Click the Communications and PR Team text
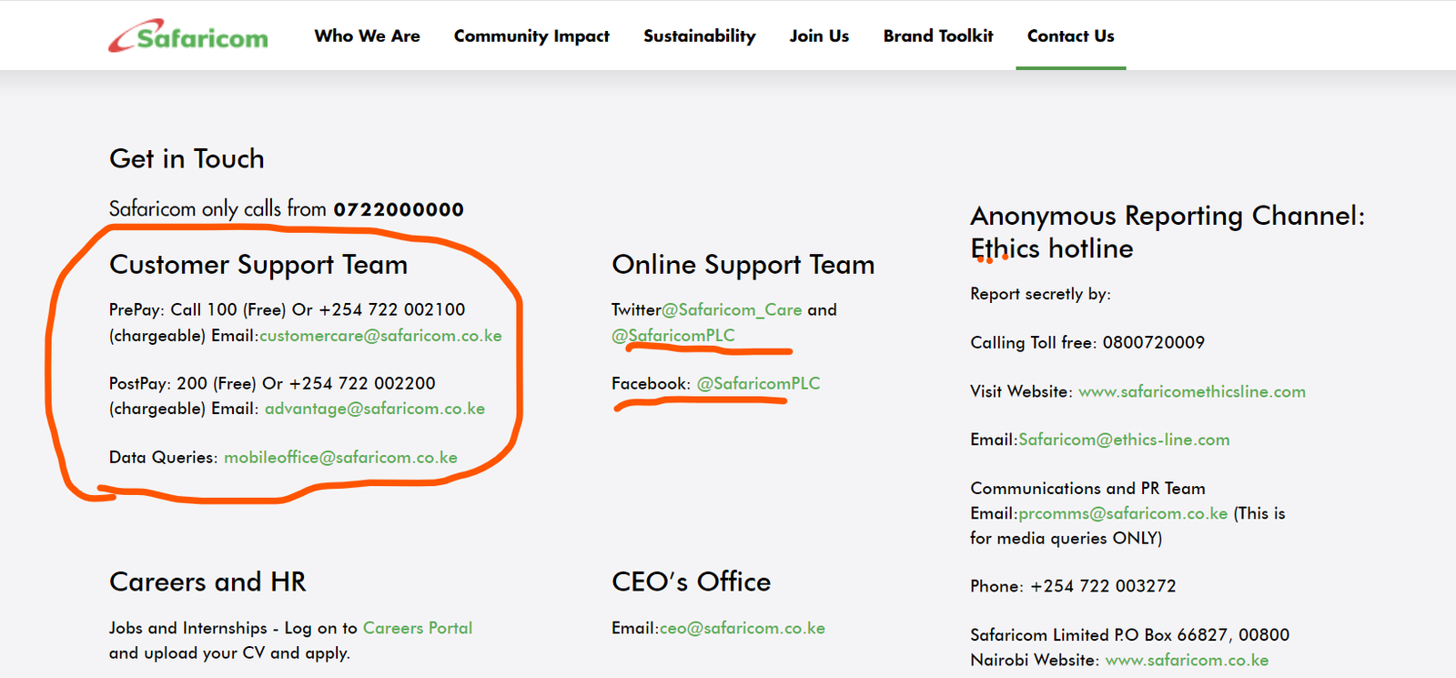Screen dimensions: 1456x678 click(x=1087, y=489)
